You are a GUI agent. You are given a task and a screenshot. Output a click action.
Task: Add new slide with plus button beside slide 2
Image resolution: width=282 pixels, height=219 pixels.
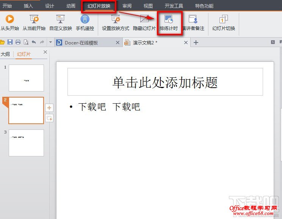tap(49, 108)
